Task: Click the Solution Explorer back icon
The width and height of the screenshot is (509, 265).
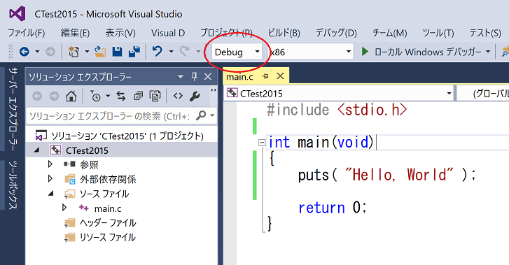Action: [x=37, y=96]
